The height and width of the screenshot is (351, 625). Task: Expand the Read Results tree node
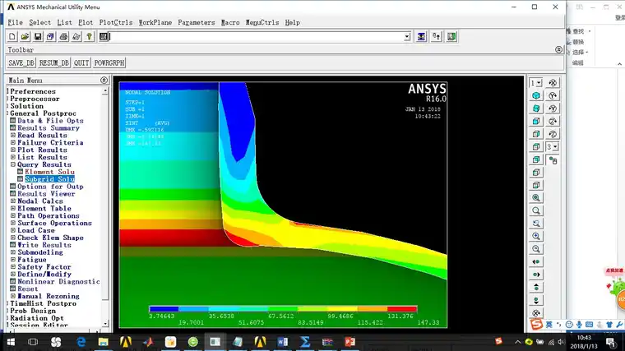[13, 135]
